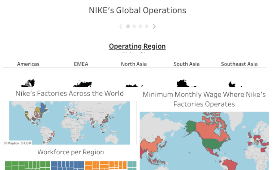The image size is (275, 170).
Task: Pick the North Asia map silhouette
Action: 133,85
